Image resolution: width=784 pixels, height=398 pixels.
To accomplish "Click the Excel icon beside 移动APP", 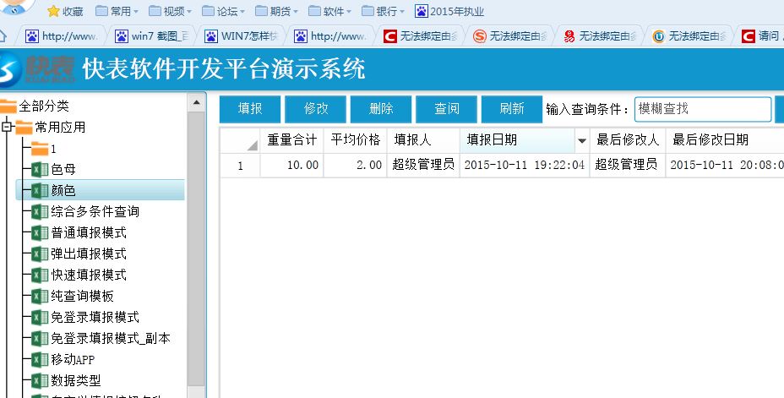I will click(40, 359).
